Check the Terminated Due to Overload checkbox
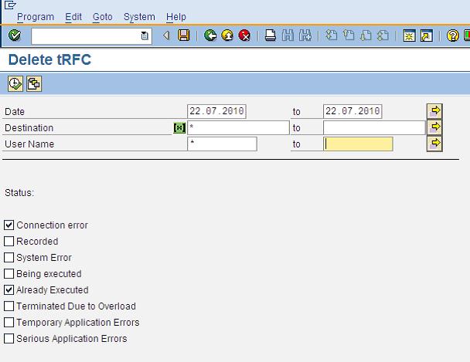The height and width of the screenshot is (362, 470). 9,306
